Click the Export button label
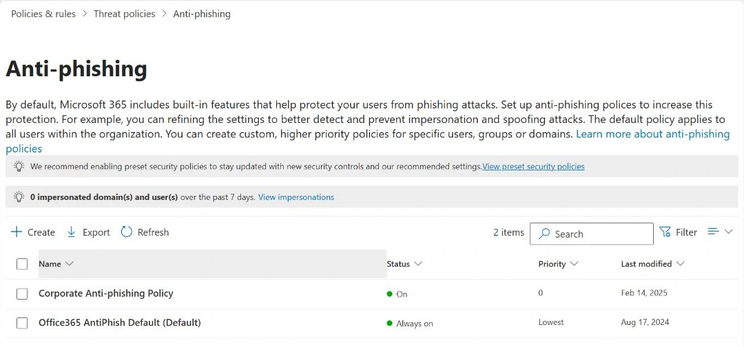744x347 pixels. [x=96, y=232]
